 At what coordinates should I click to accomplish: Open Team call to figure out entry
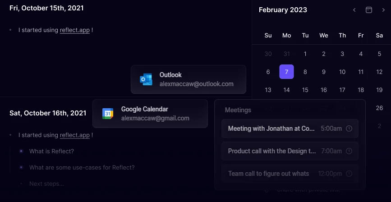click(268, 174)
